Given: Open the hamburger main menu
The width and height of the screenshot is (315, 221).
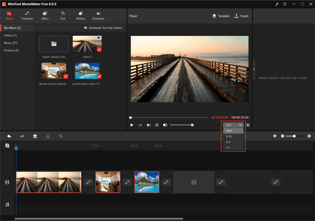Looking at the screenshot, I should pyautogui.click(x=285, y=4).
